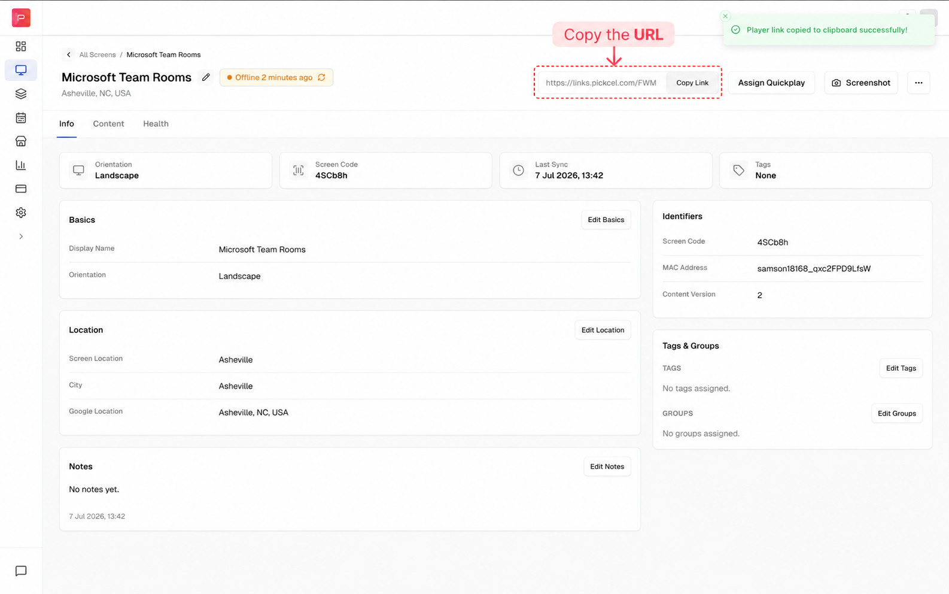
Task: Click the Google Location value Asheville, NC, USA
Action: (253, 413)
